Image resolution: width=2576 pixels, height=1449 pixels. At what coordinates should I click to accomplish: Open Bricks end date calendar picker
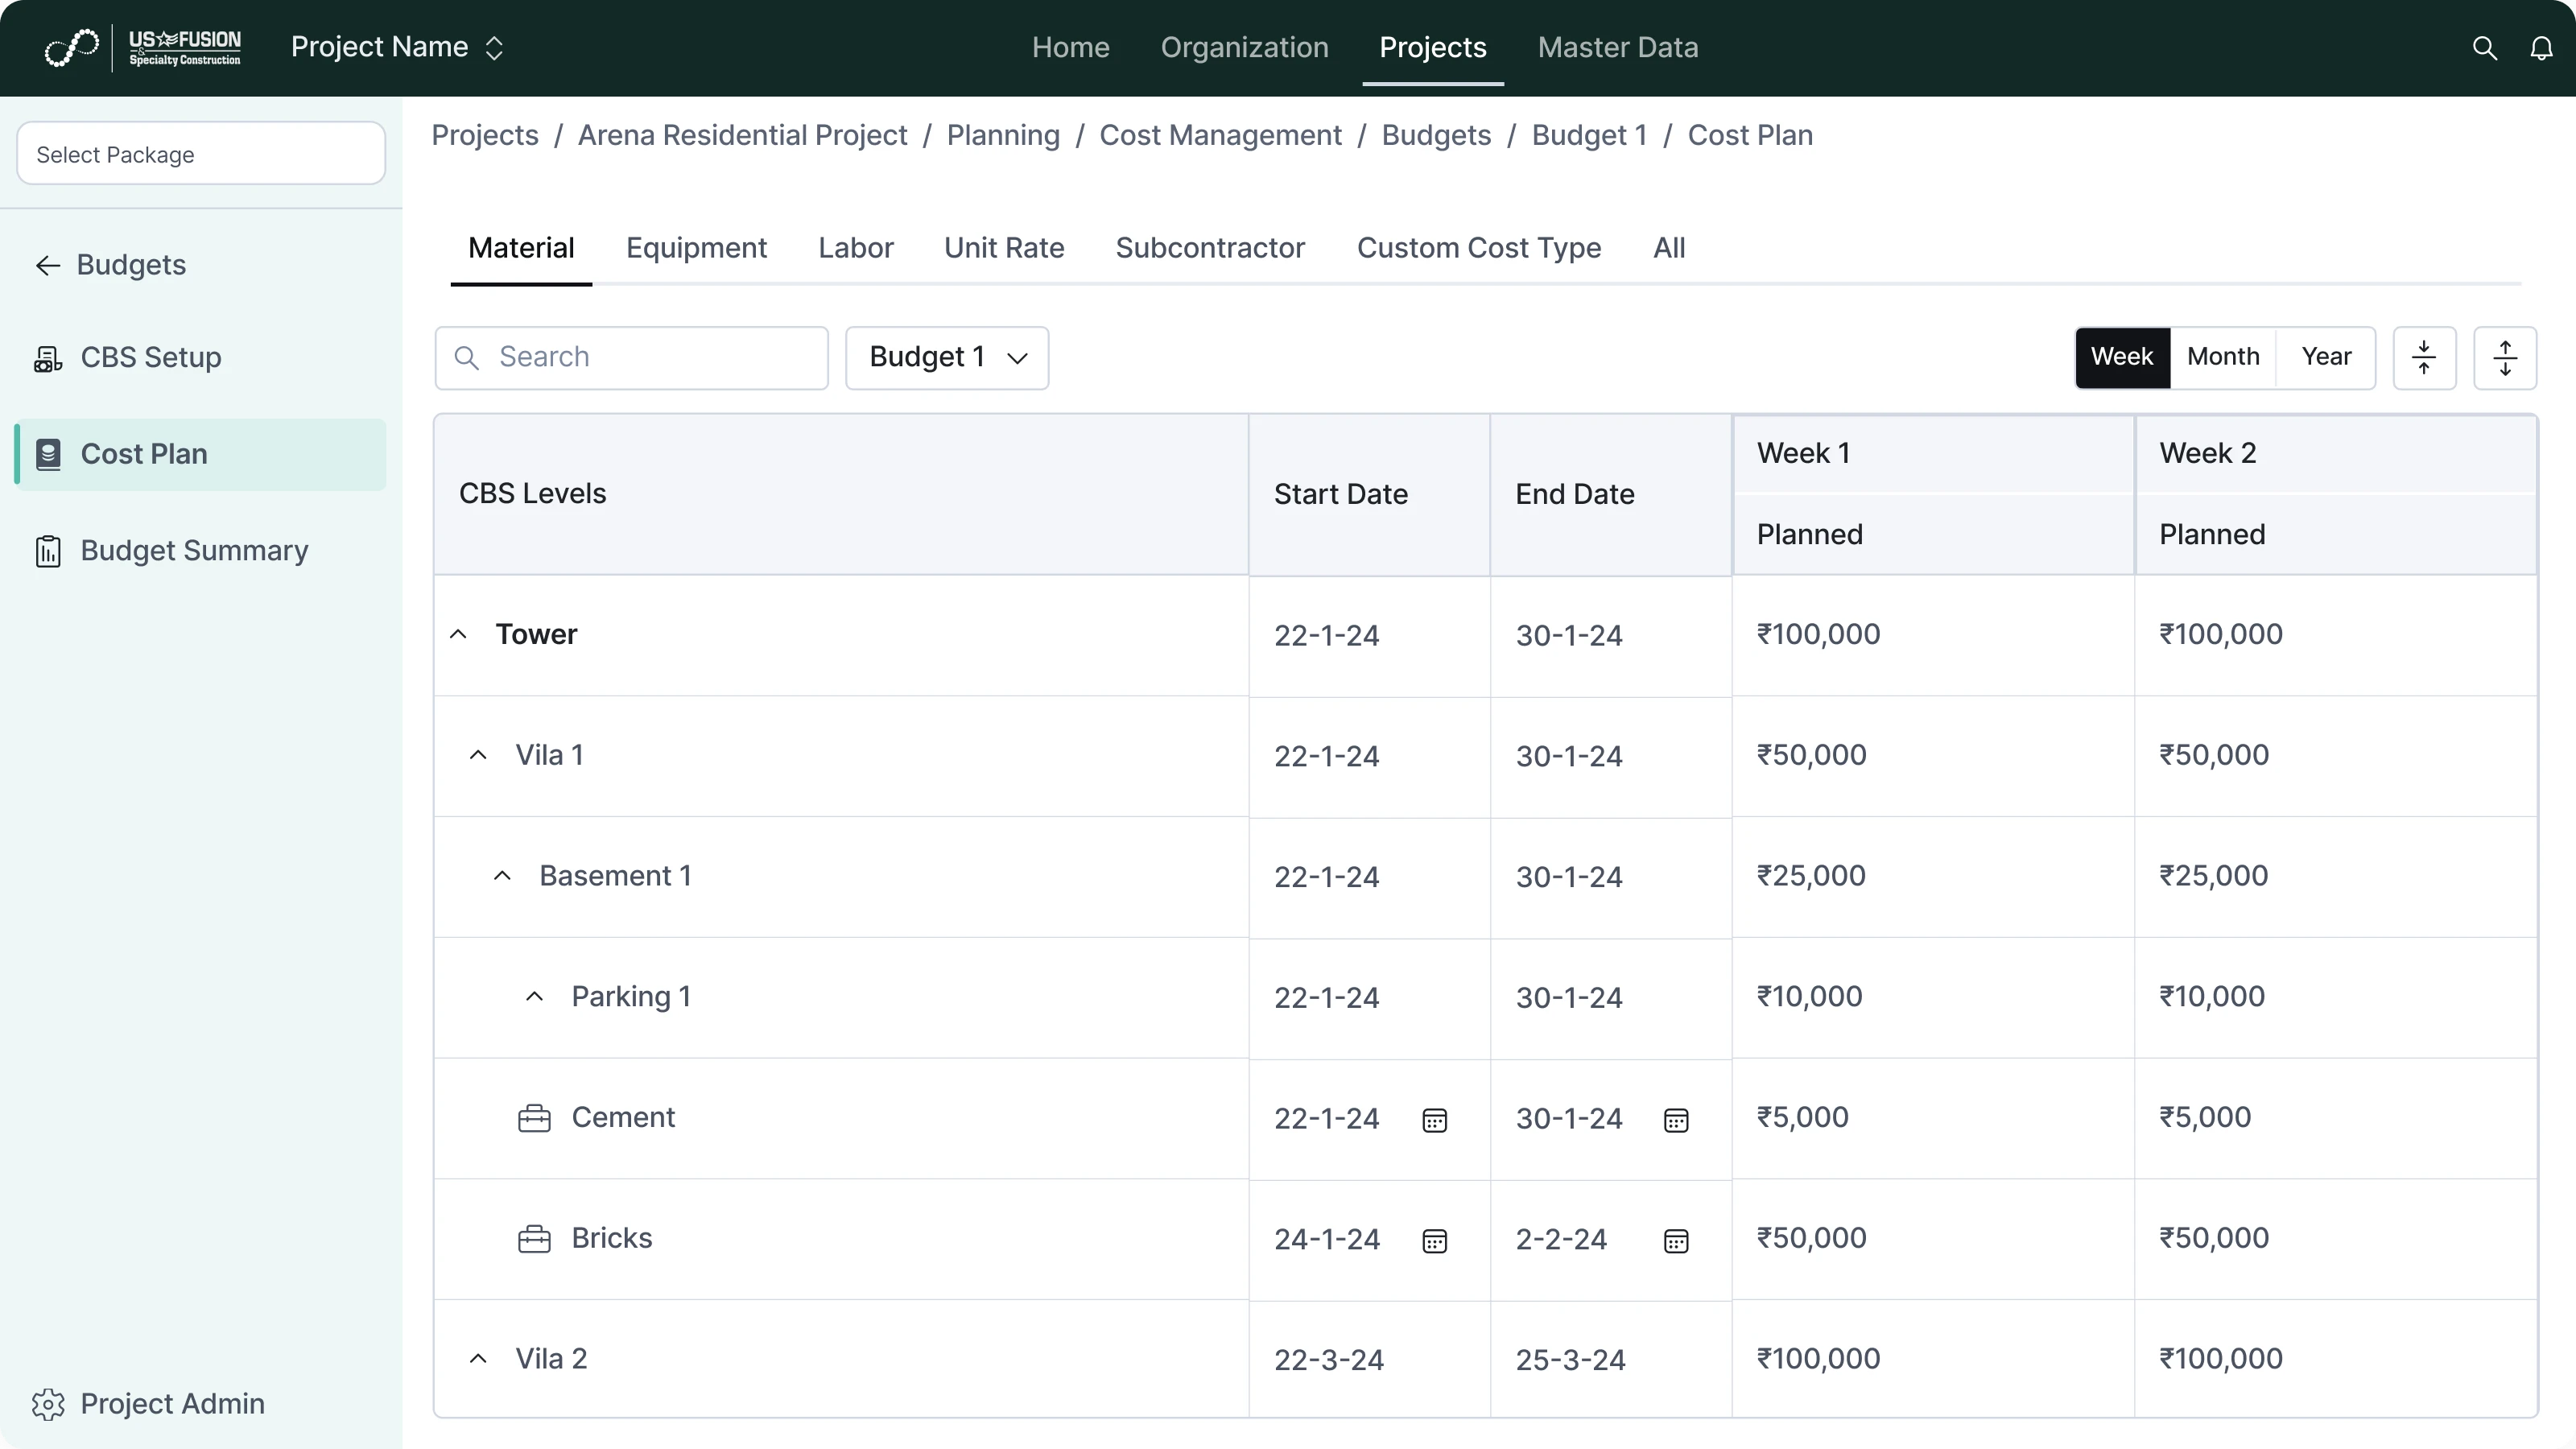coord(1676,1240)
